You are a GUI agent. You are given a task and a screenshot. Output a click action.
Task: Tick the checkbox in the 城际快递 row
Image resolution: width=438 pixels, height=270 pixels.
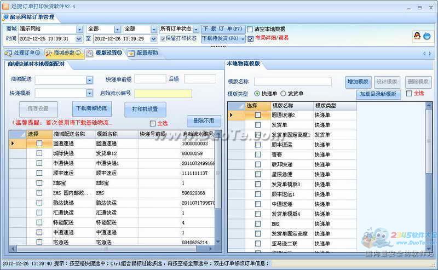point(39,153)
